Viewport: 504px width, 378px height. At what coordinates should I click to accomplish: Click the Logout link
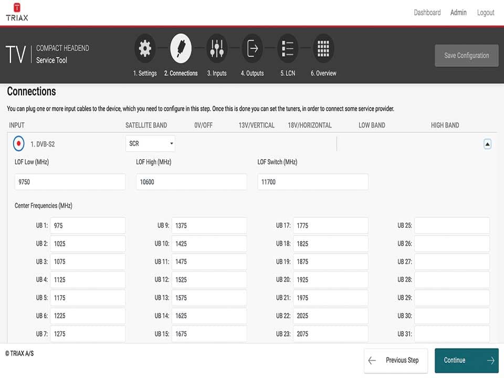click(486, 13)
